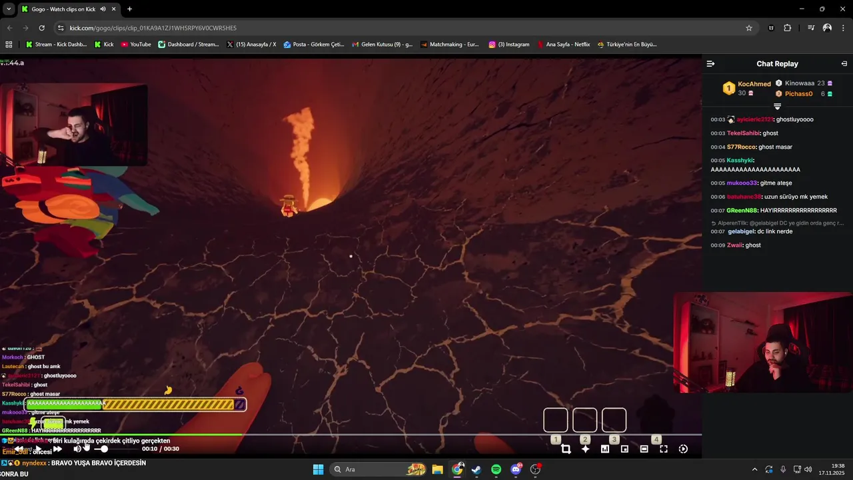The width and height of the screenshot is (853, 480).
Task: Open KocAhmed's leaderboard profile
Action: coord(754,84)
